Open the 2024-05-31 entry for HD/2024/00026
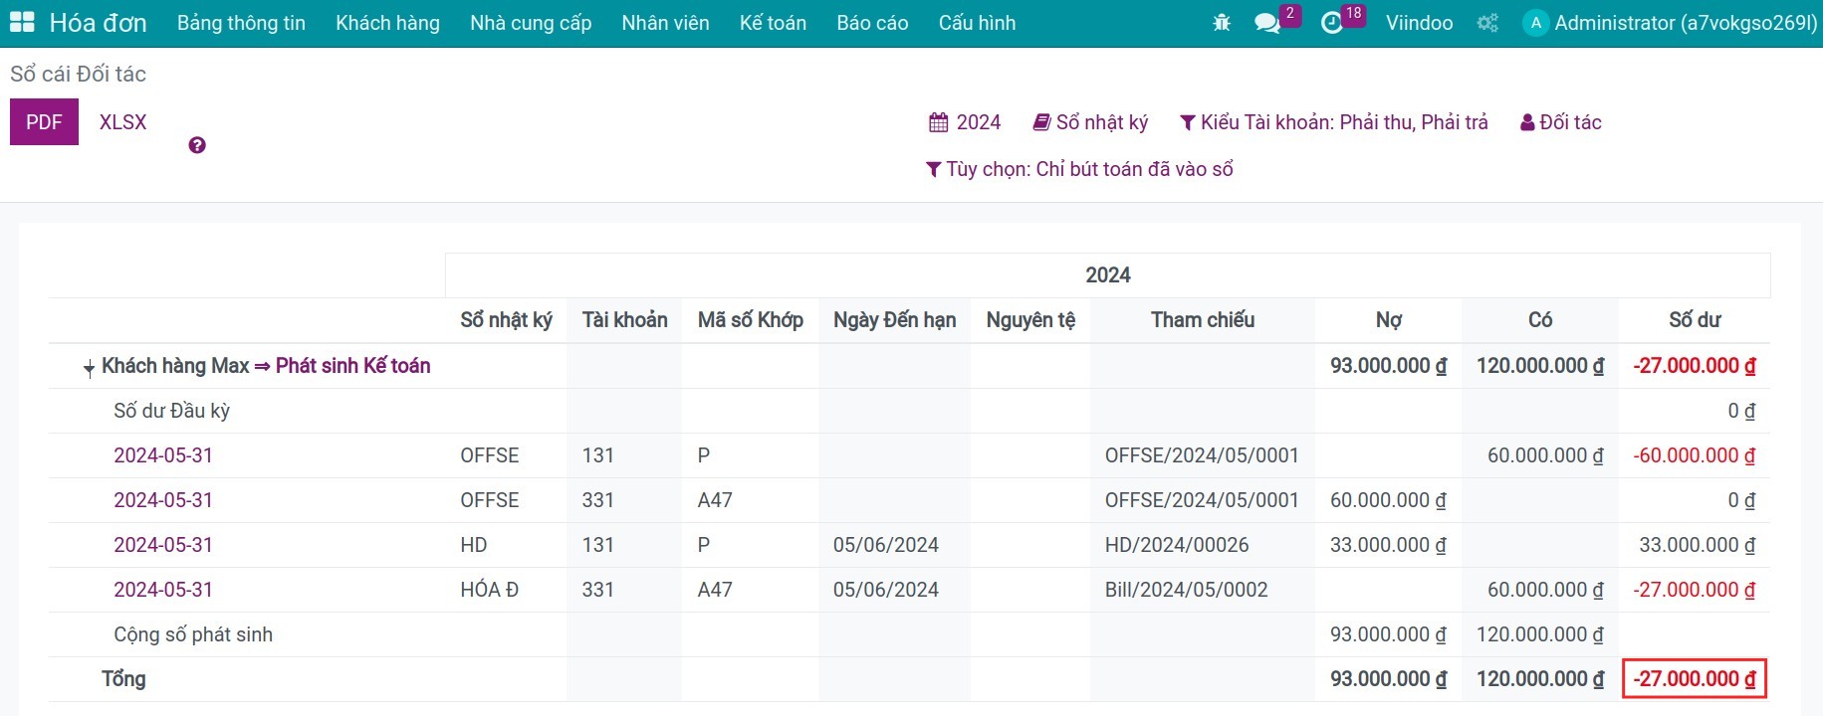This screenshot has height=716, width=1823. coord(163,545)
